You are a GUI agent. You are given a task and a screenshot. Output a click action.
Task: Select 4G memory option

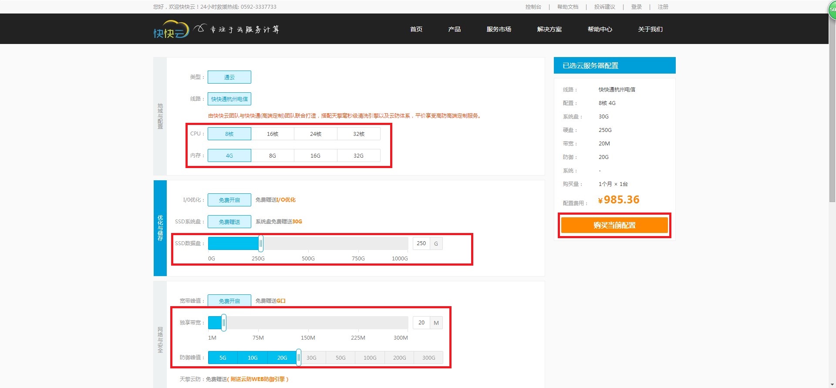(229, 155)
